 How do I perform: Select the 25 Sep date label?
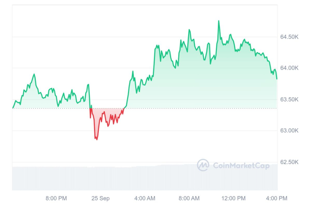(x=101, y=198)
